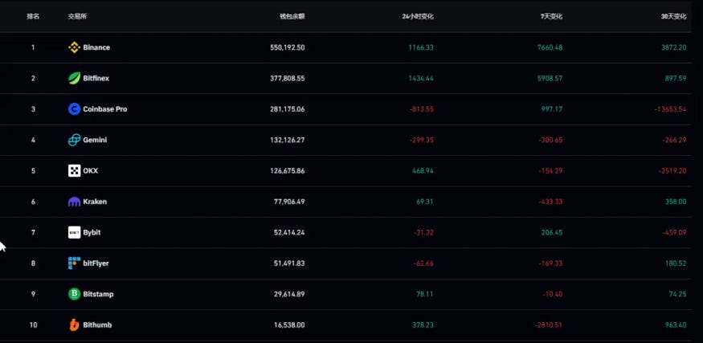This screenshot has width=703, height=343.
Task: Sort by the 30天变化 column header
Action: point(674,17)
